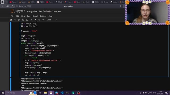Click the fragment assignment code line
This screenshot has width=170, height=95.
pos(29,31)
